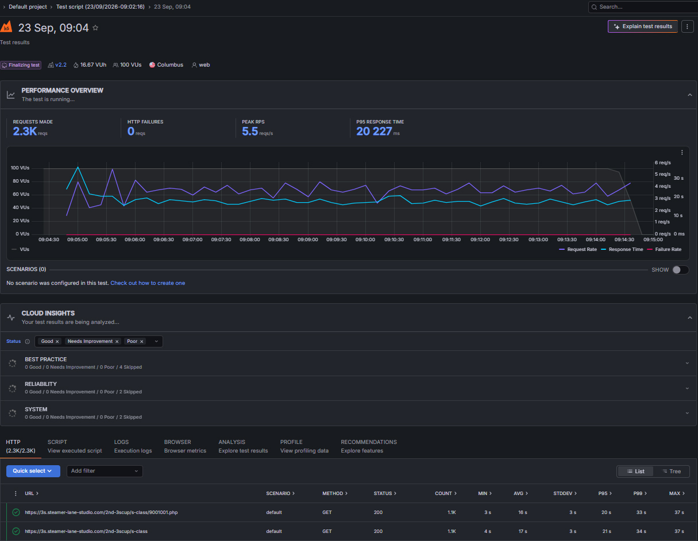Open the Status filter dropdown arrow
Viewport: 698px width, 541px height.
pyautogui.click(x=156, y=341)
